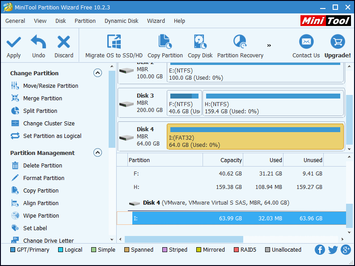
Task: Click the Undo arrow icon
Action: point(38,42)
